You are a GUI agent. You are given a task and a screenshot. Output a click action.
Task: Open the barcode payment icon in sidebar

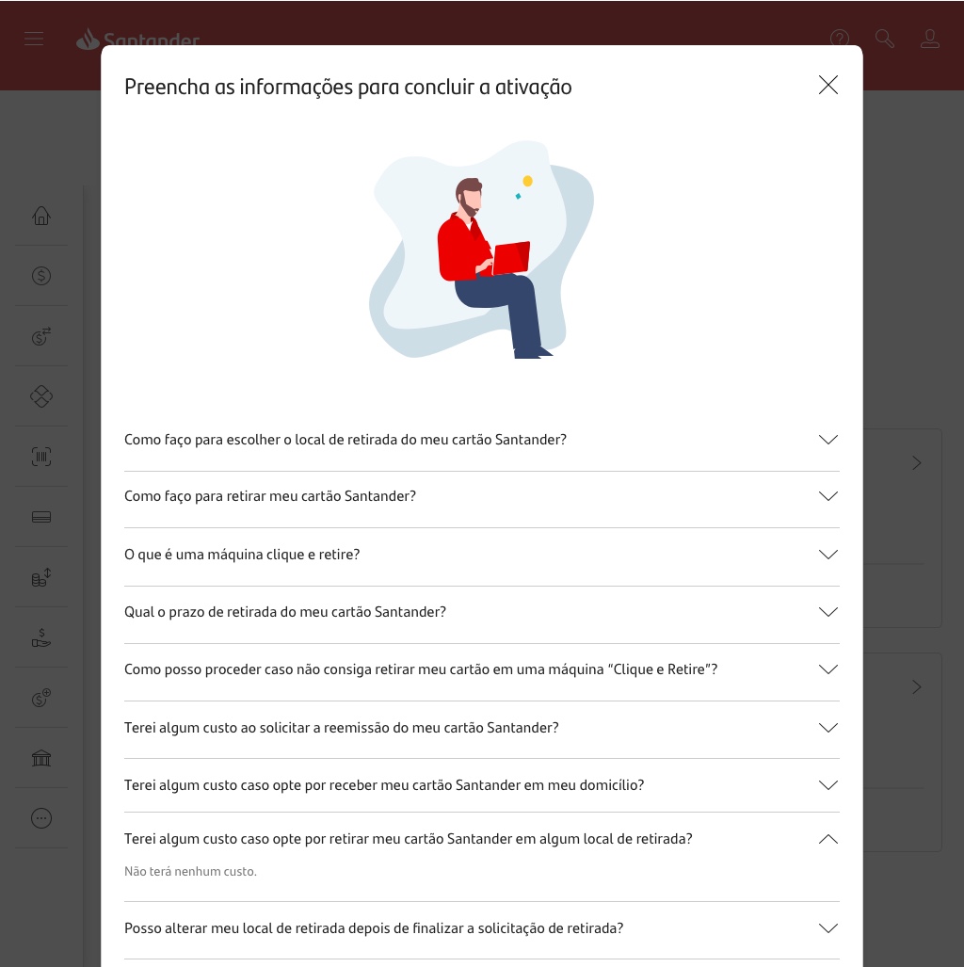(x=41, y=457)
